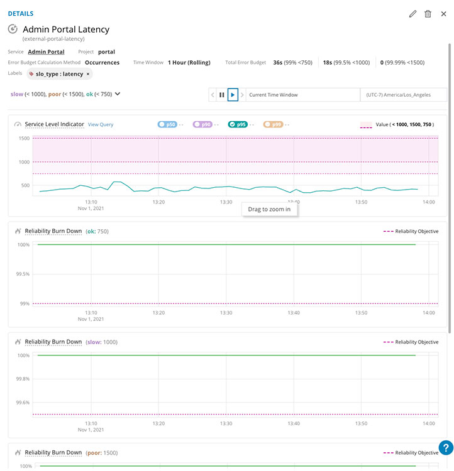This screenshot has height=471, width=454.
Task: Click the ok objective label
Action: pos(89,94)
